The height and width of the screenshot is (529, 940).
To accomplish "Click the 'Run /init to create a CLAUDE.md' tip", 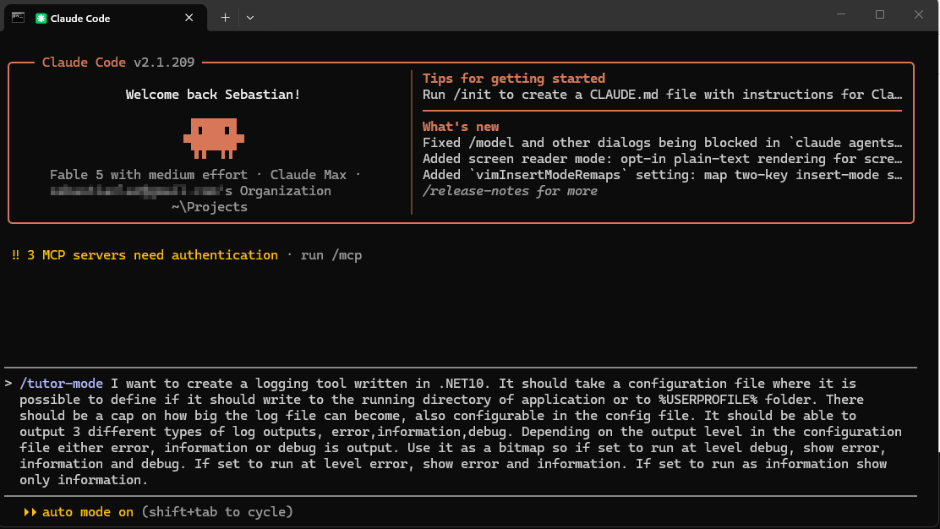I will [x=662, y=95].
